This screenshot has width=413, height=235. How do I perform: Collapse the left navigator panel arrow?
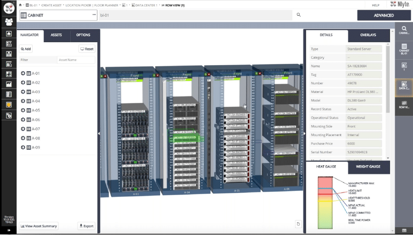99,134
